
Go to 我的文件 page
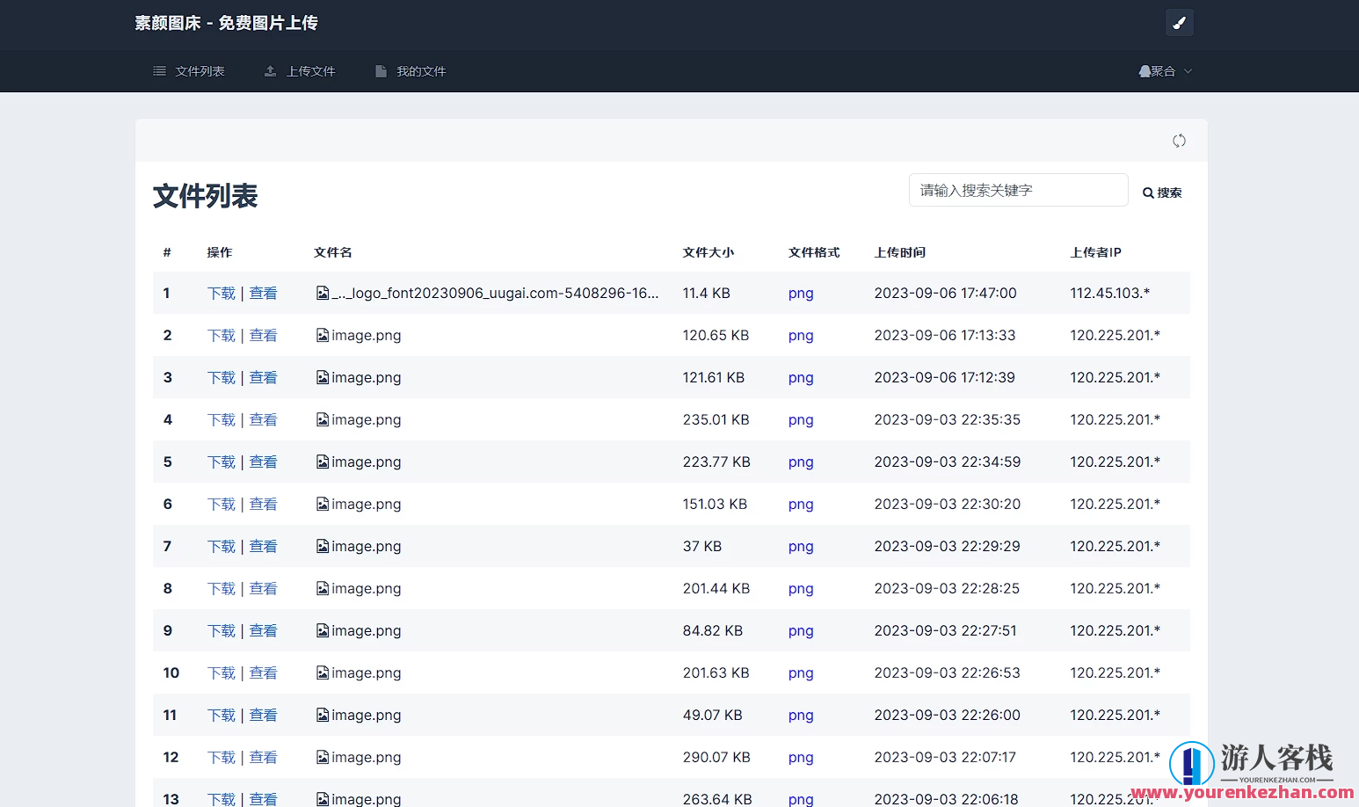pyautogui.click(x=420, y=71)
